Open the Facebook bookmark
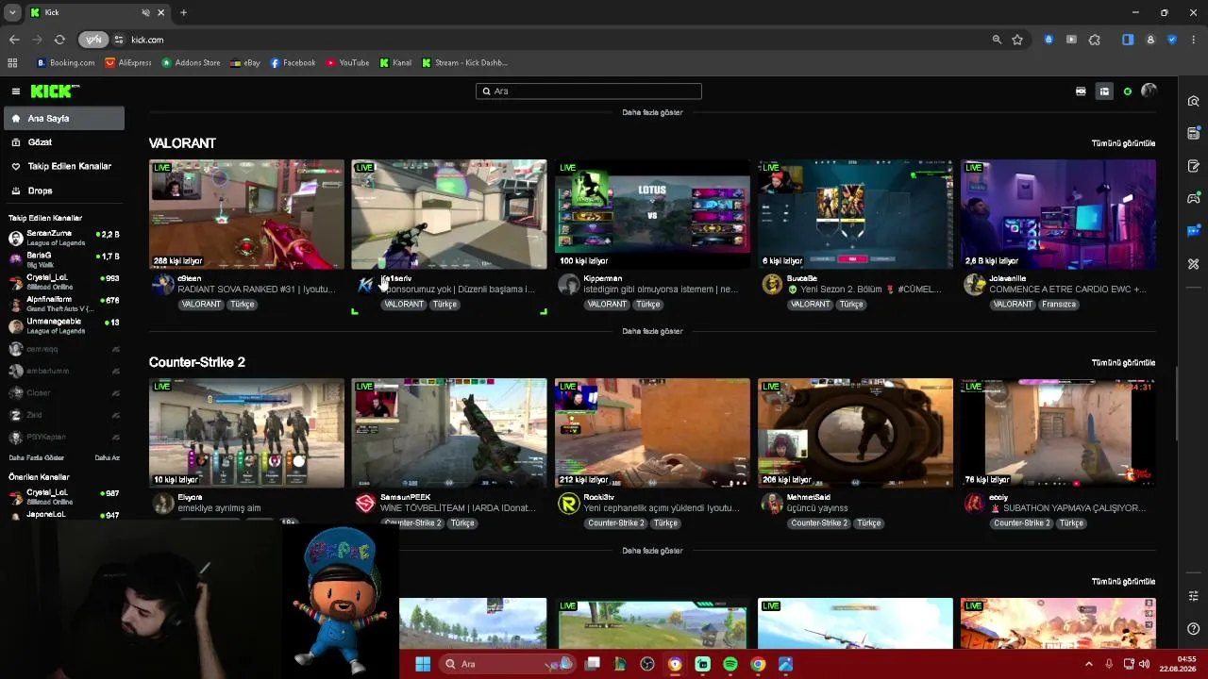Screen dimensions: 1208x679 (293, 63)
